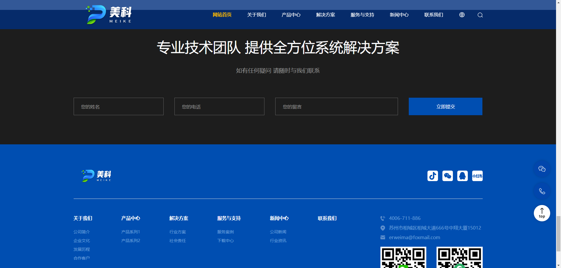Screen dimensions: 561x268
Task: Click the floating phone contact icon
Action: point(542,191)
